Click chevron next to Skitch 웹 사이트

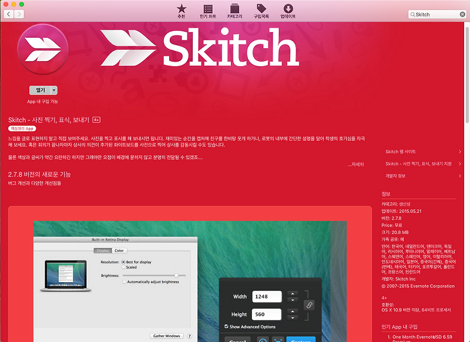[460, 152]
